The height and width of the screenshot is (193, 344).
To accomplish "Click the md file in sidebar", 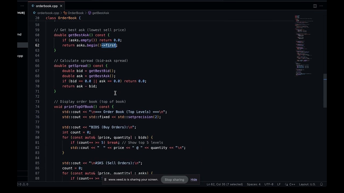I will (x=19, y=34).
